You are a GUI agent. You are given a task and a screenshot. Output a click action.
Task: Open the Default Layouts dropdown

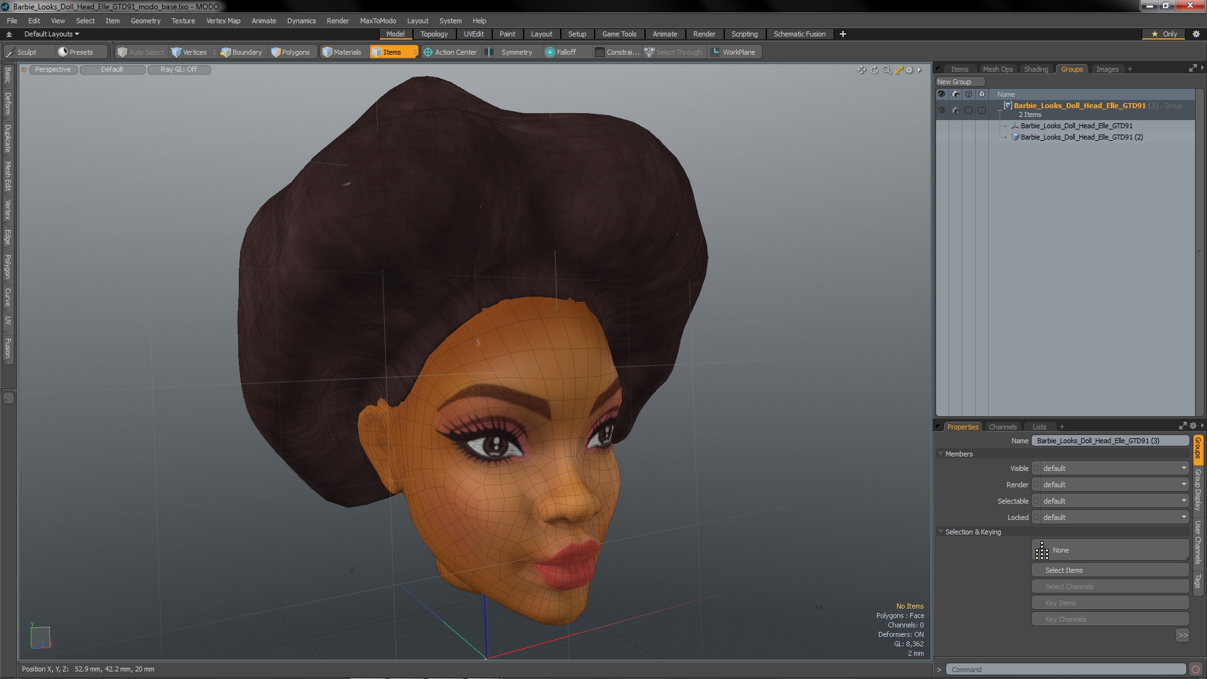(52, 34)
